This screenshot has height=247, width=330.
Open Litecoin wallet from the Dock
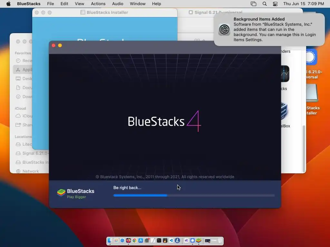178,241
